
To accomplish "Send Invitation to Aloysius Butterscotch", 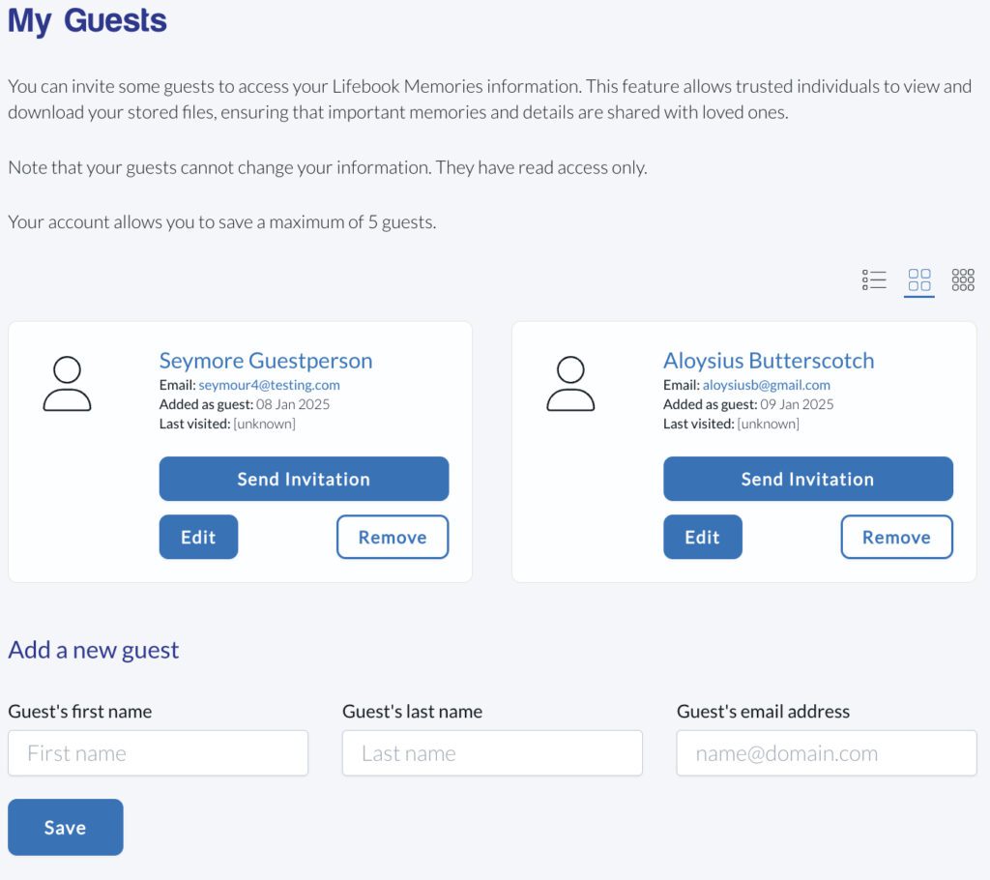I will coord(808,479).
